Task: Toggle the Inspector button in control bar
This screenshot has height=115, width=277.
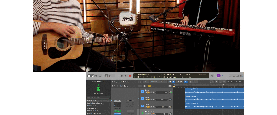Action: [x=93, y=76]
